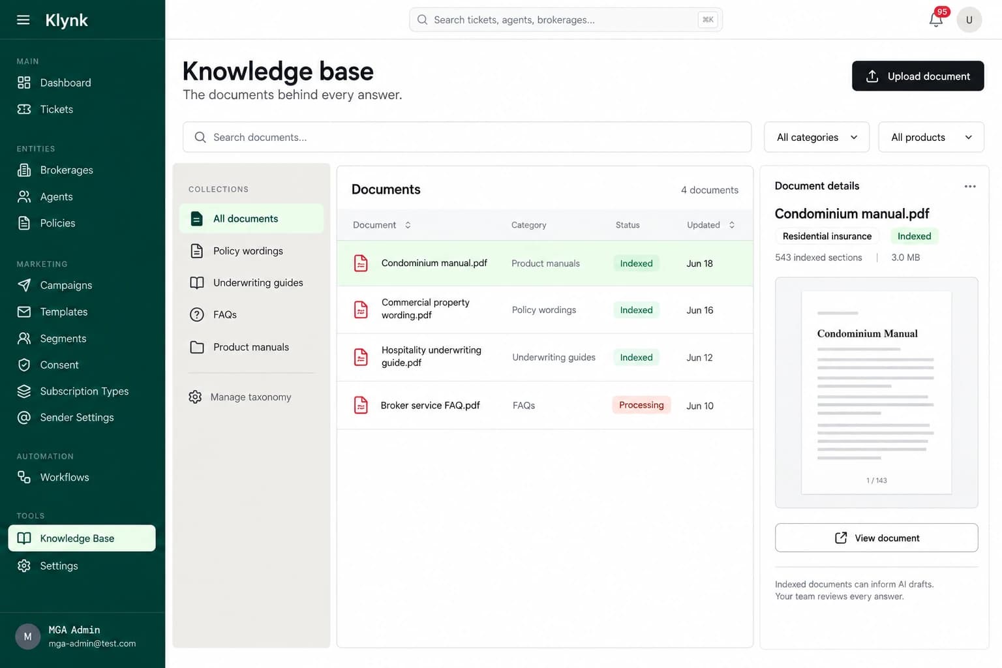Click the Tickets icon in the sidebar
The image size is (1002, 668).
tap(24, 109)
